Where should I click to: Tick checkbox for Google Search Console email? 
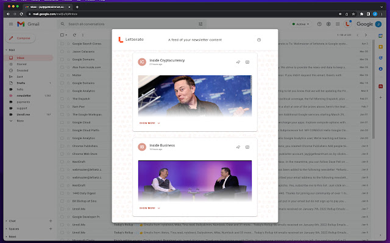62,44
